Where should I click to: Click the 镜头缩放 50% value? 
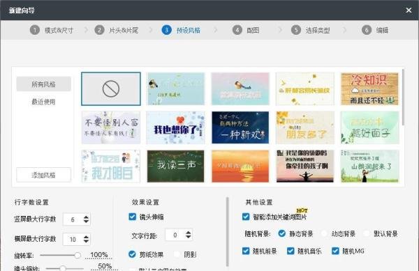pos(105,266)
